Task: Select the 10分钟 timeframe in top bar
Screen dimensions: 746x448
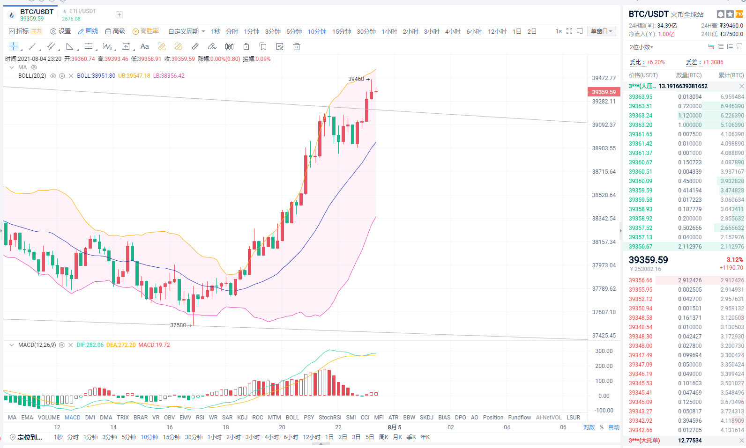Action: click(317, 31)
